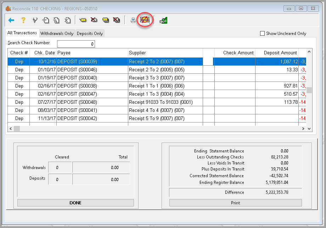This screenshot has width=326, height=228.
Task: Click the stacked tags clear-all icon
Action: 105,20
